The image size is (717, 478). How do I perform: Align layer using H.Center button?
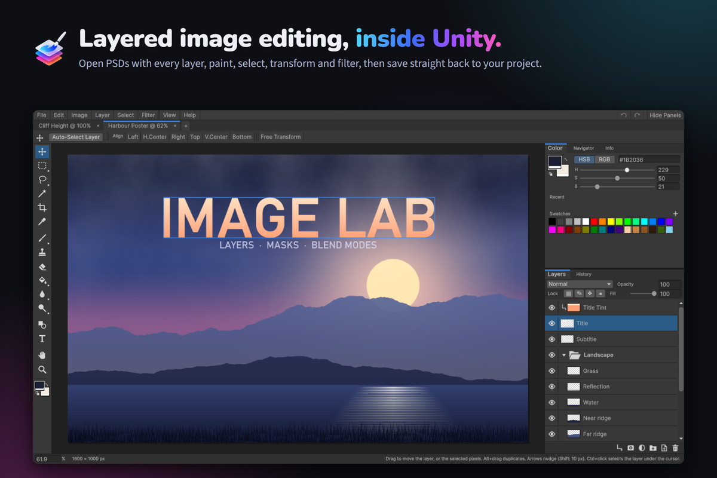click(x=155, y=137)
